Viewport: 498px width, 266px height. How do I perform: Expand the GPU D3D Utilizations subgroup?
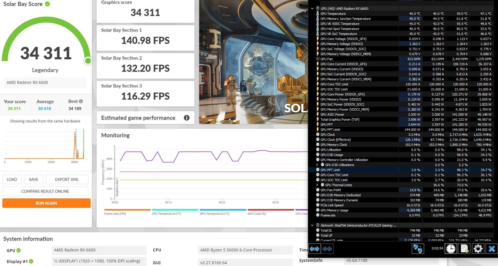coord(317,165)
